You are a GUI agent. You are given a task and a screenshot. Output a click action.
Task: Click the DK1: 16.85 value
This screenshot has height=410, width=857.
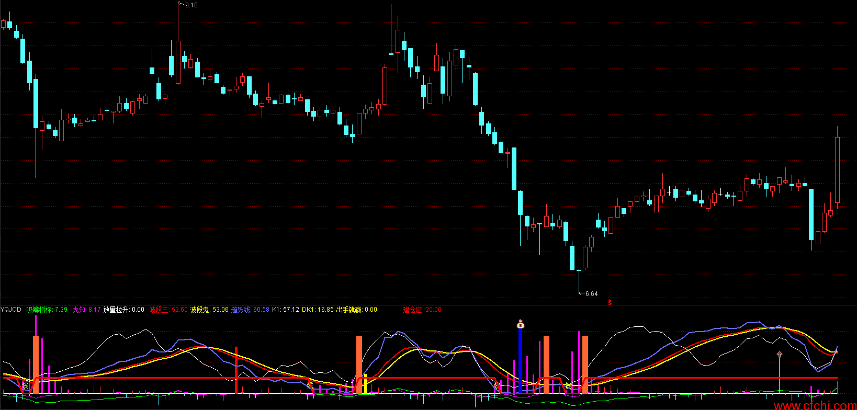coord(318,310)
